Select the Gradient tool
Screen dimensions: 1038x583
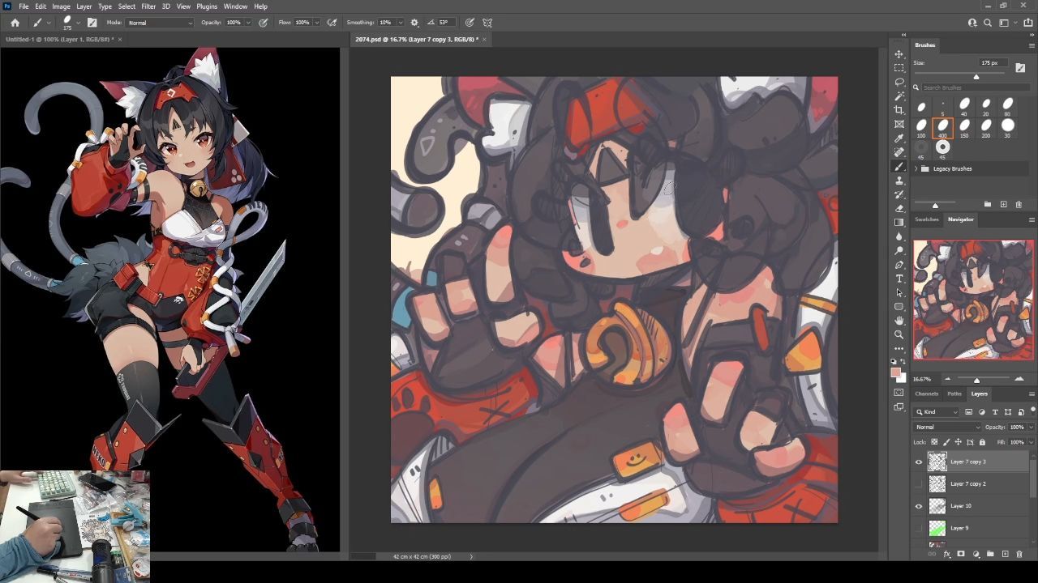coord(899,223)
